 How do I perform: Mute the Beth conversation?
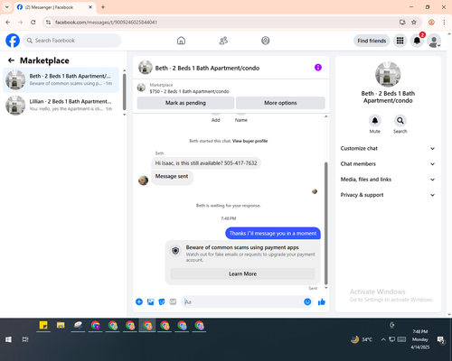click(x=375, y=121)
